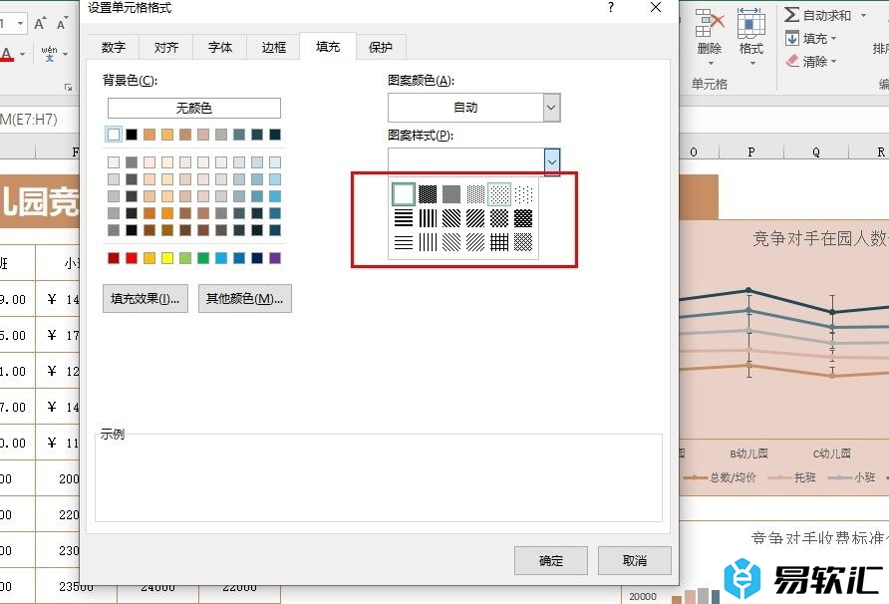Select column P header
Image resolution: width=889 pixels, height=604 pixels.
point(751,151)
